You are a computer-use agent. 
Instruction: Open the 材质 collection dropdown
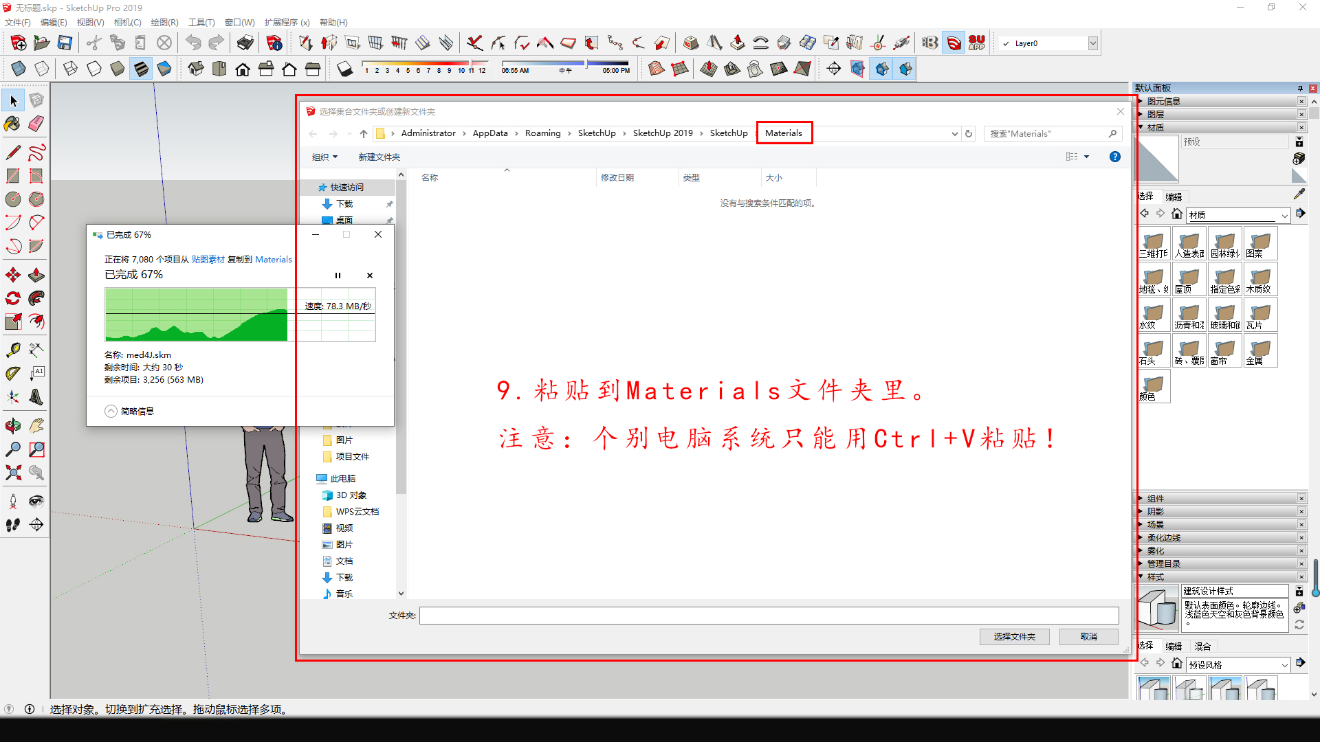point(1284,216)
